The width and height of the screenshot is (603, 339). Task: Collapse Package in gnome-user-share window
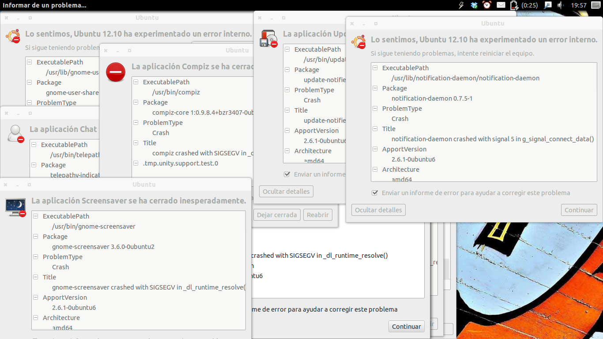(x=30, y=83)
